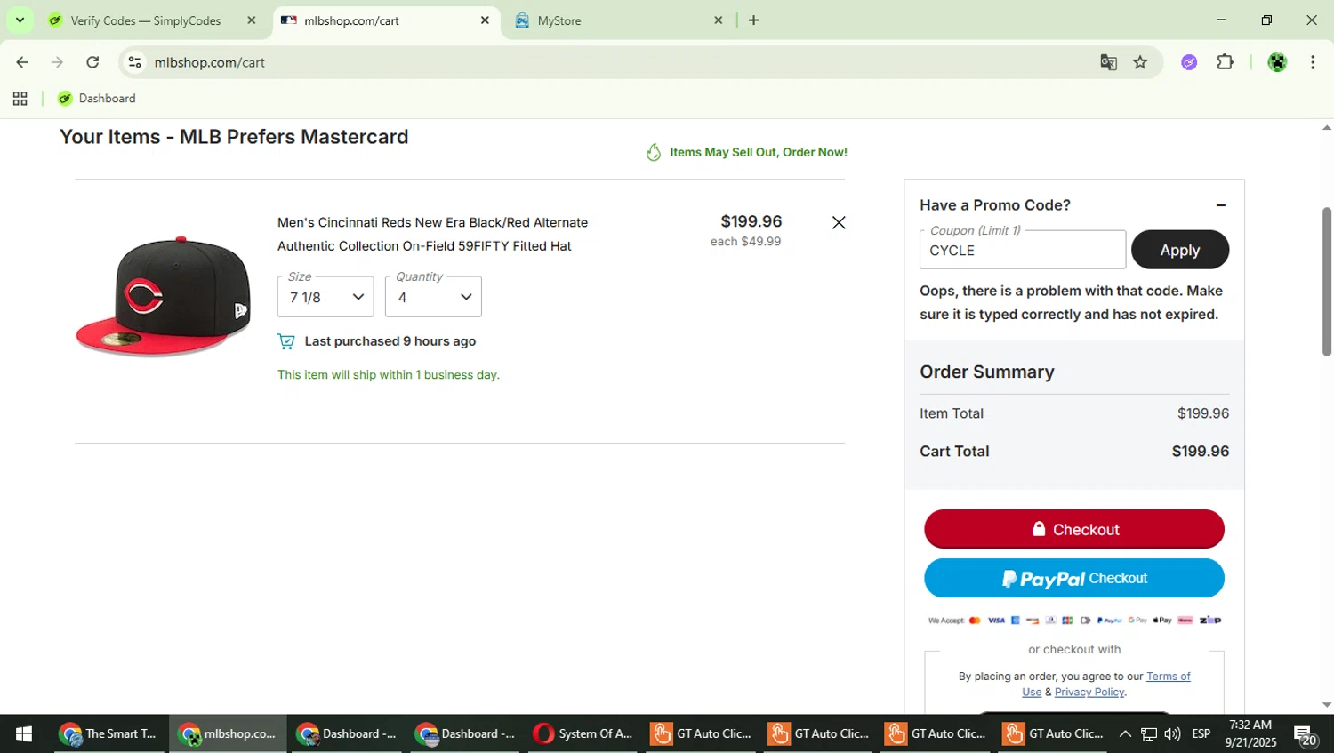1334x753 pixels.
Task: Click the Item Total row
Action: (1074, 413)
